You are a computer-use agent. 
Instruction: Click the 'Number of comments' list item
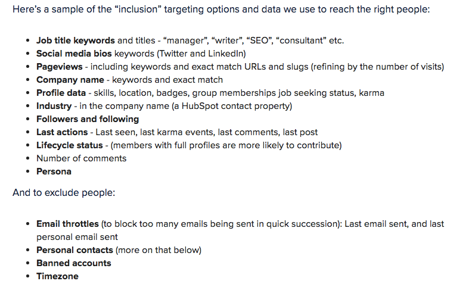(x=81, y=158)
